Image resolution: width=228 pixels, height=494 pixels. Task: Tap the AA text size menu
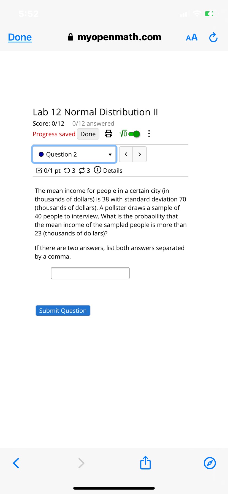191,37
